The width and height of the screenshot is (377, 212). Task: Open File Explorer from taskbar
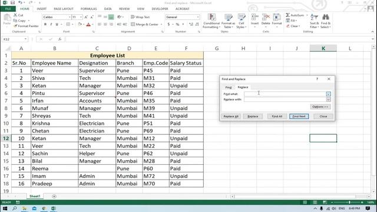[24, 208]
